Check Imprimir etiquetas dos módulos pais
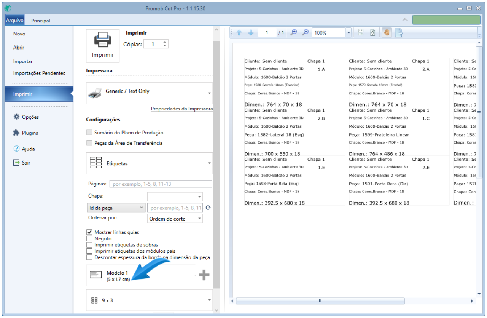 pos(89,251)
